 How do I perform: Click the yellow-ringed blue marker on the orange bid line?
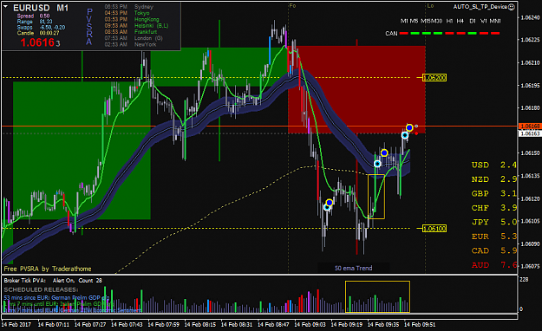pos(409,128)
